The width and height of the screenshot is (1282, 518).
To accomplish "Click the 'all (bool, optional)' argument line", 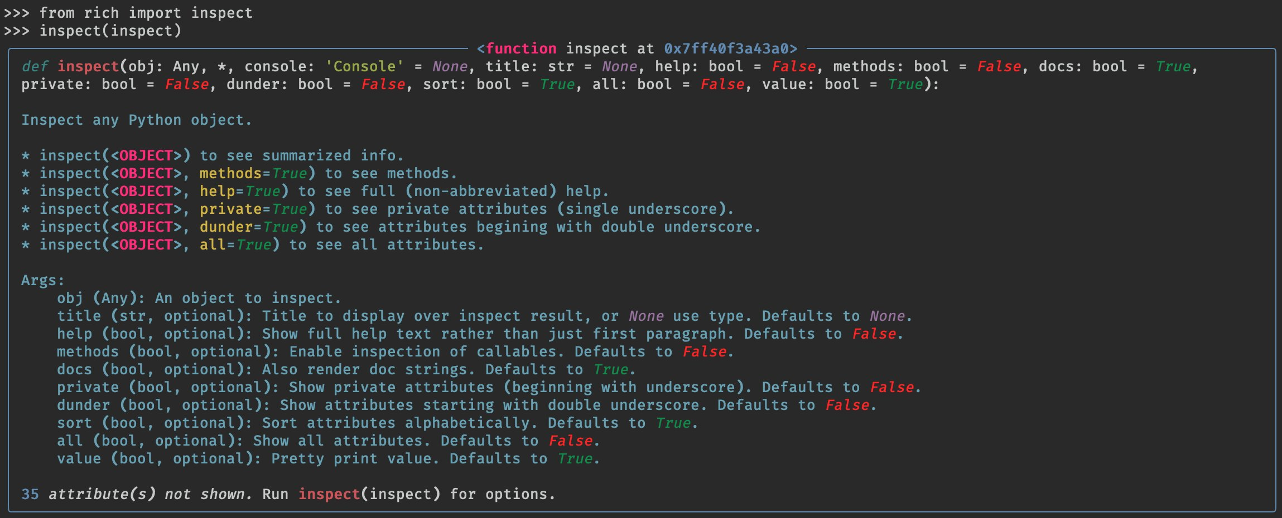I will coord(328,441).
